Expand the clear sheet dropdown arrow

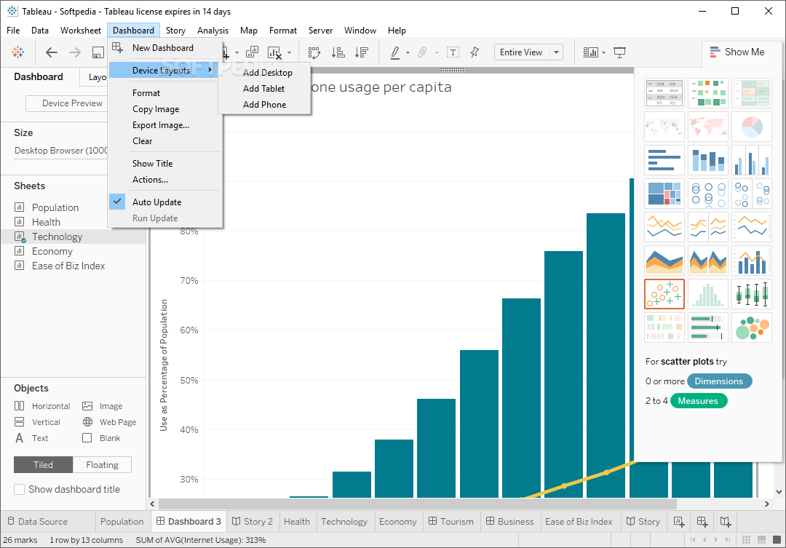(289, 52)
